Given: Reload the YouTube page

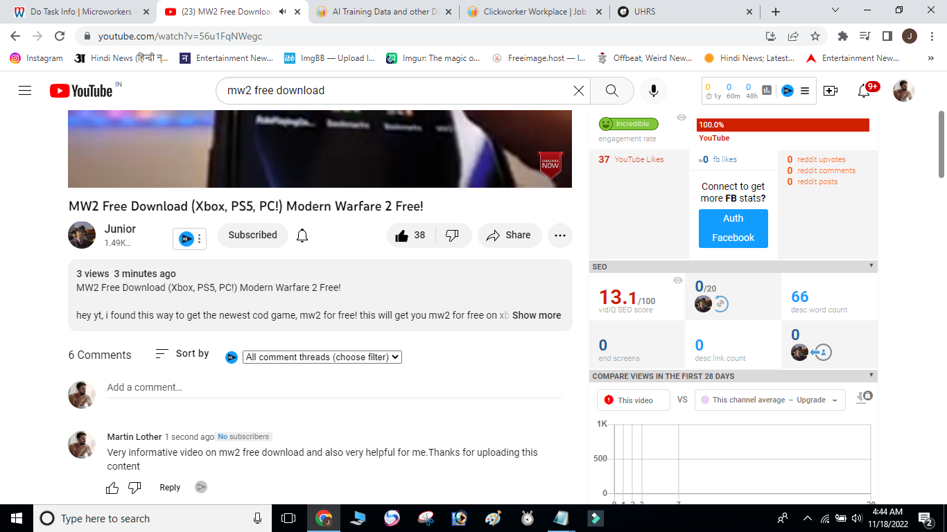Looking at the screenshot, I should pyautogui.click(x=60, y=36).
